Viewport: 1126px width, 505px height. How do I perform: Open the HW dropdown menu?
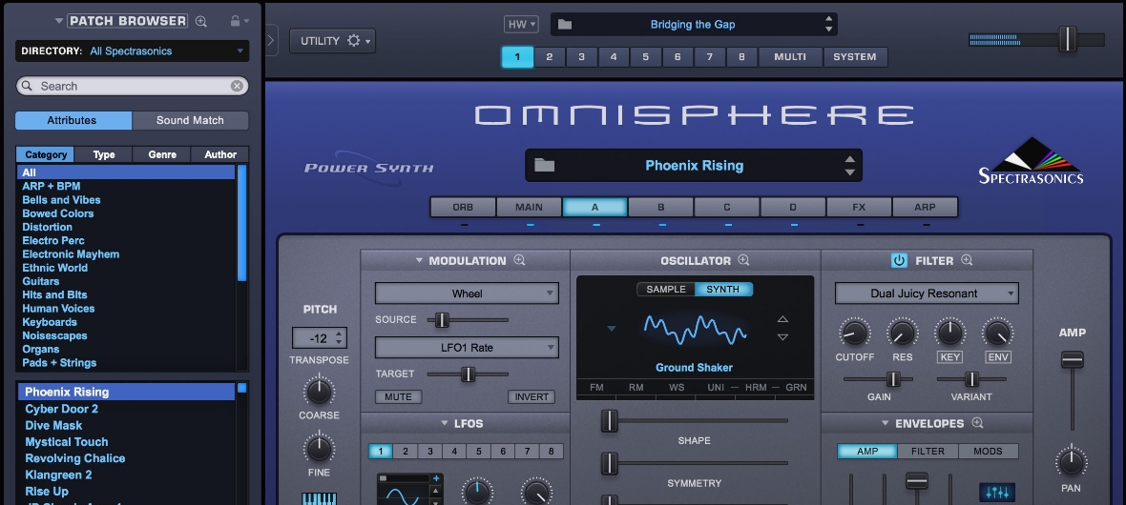click(x=521, y=25)
